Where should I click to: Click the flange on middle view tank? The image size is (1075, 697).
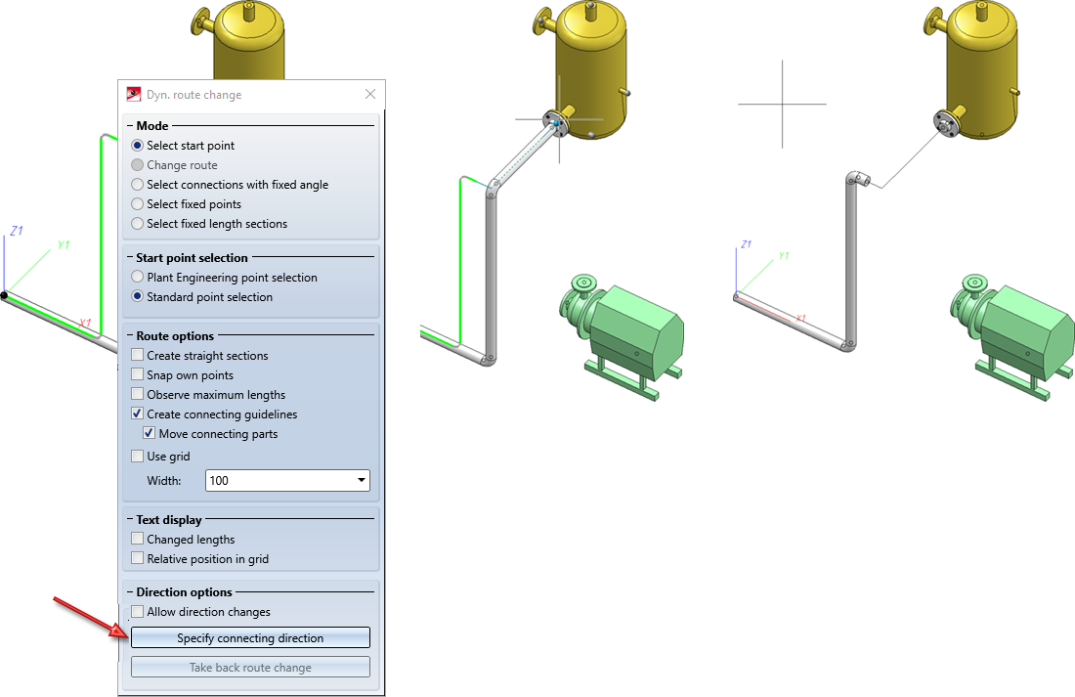[x=555, y=123]
